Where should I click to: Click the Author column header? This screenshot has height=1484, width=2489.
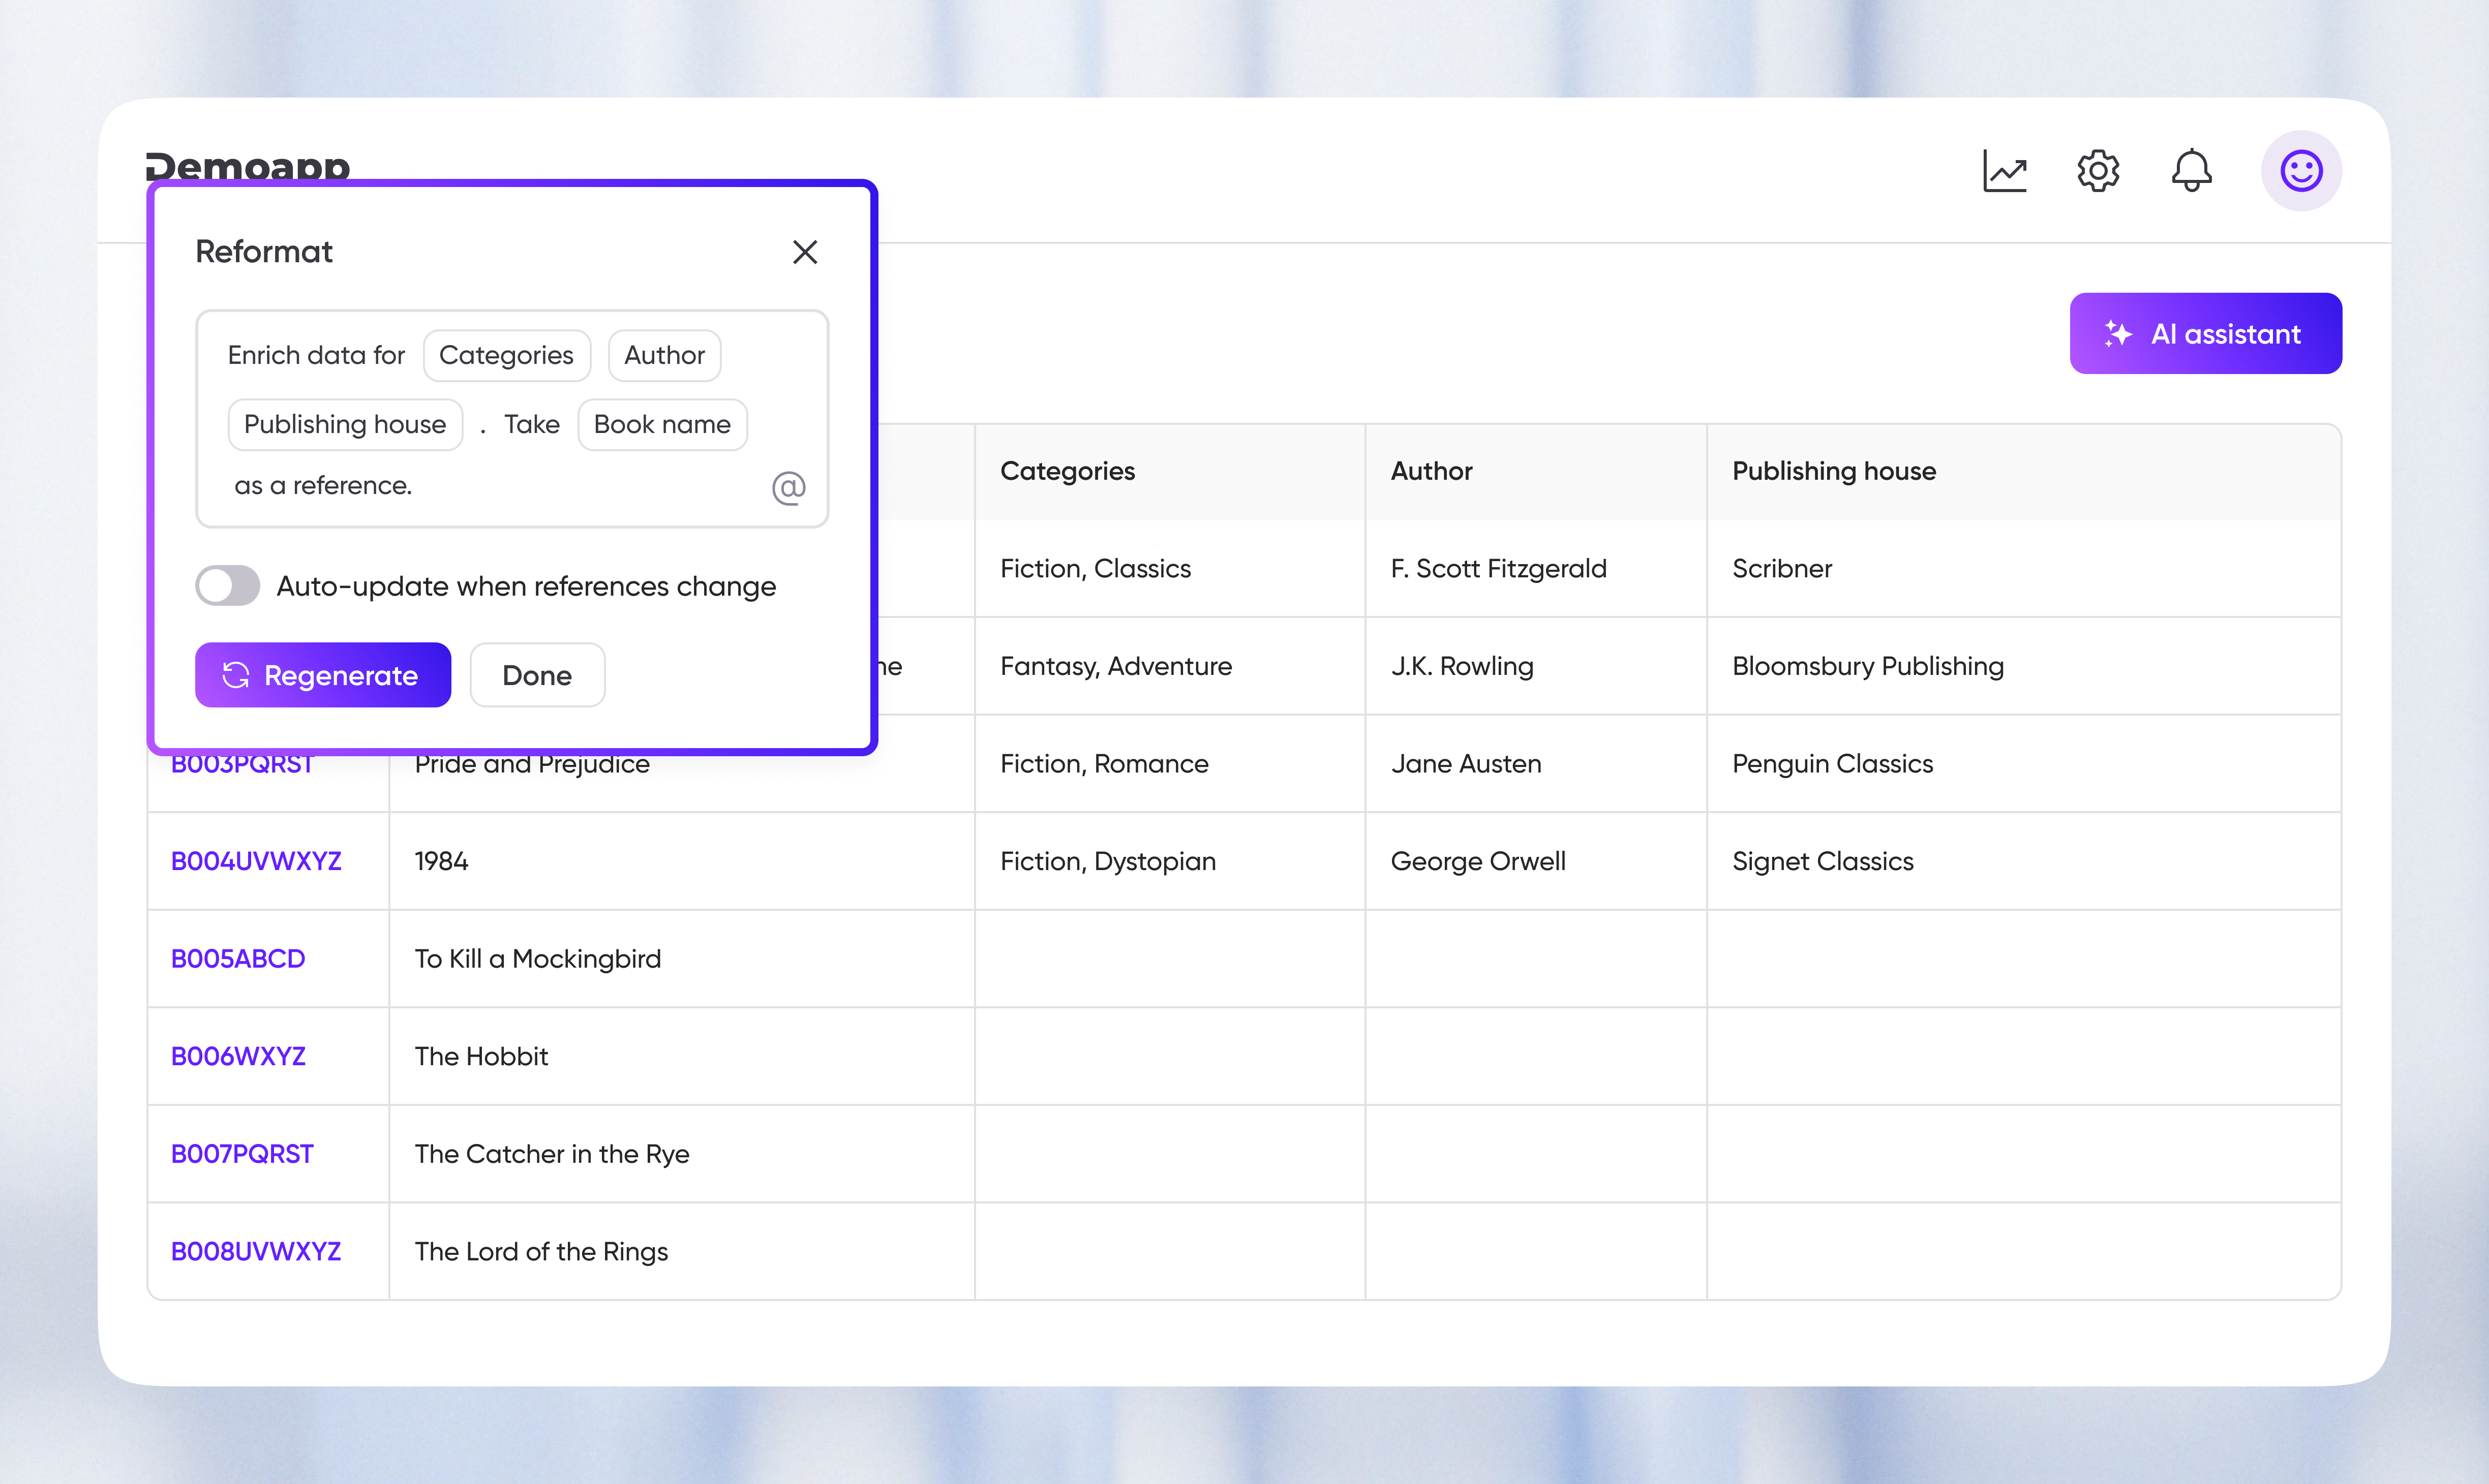click(1431, 471)
